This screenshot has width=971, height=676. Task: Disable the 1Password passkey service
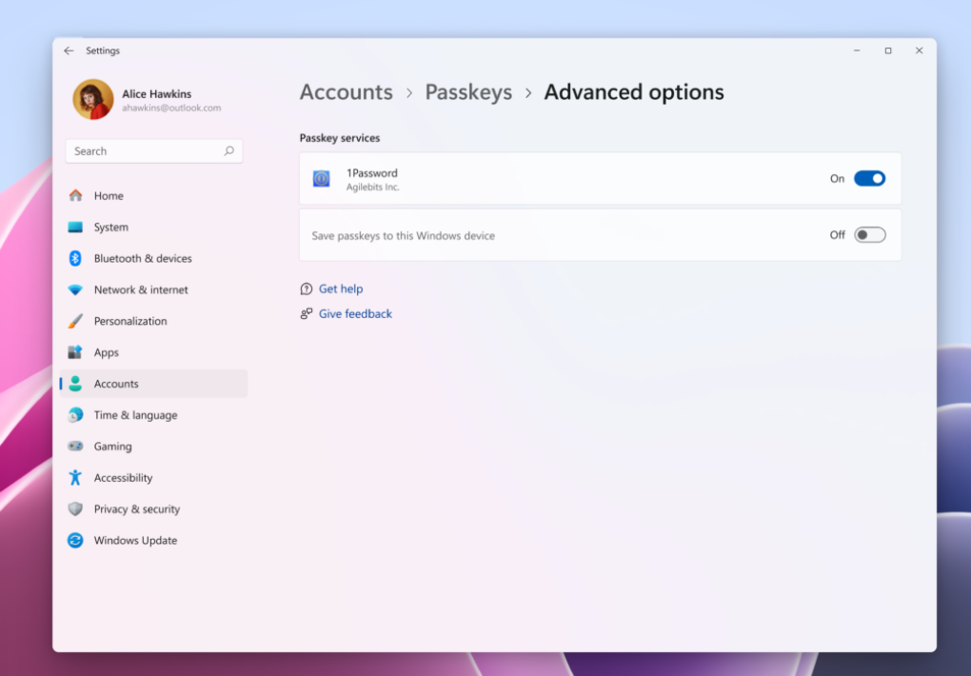(871, 178)
